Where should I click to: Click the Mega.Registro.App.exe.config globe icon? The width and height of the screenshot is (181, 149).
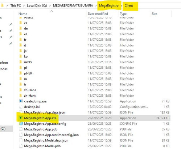tap(21, 124)
